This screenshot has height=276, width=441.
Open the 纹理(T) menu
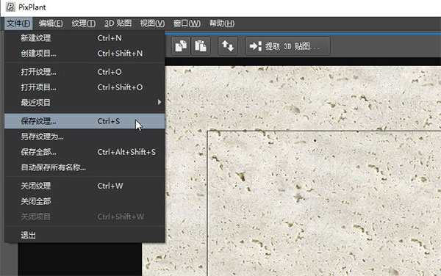click(84, 23)
